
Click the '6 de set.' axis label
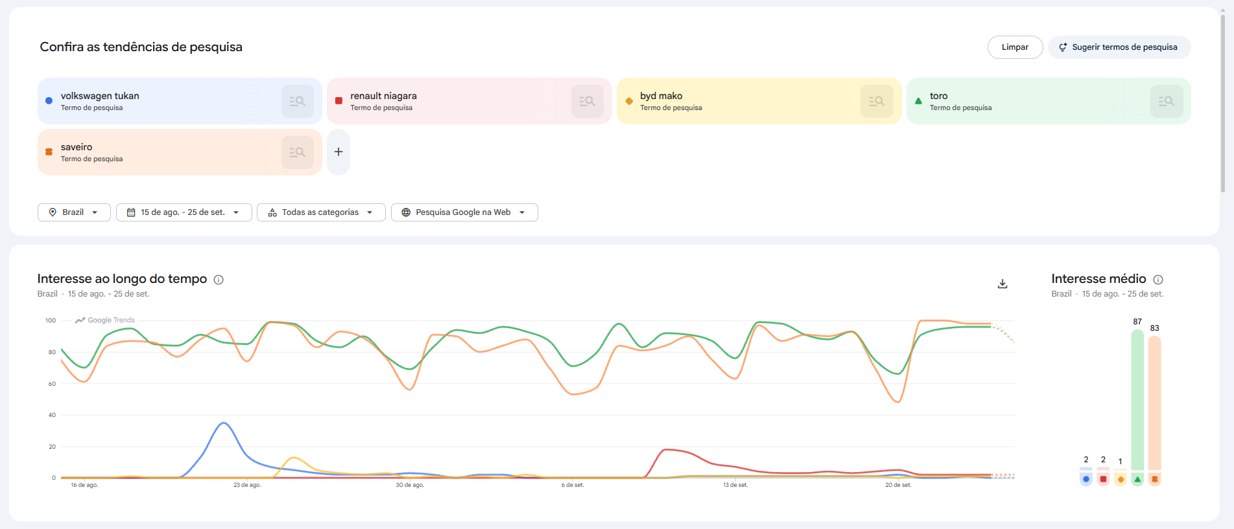573,485
